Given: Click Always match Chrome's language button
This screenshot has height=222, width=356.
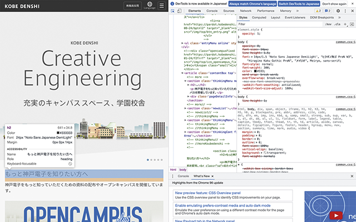Looking at the screenshot, I should [x=253, y=4].
